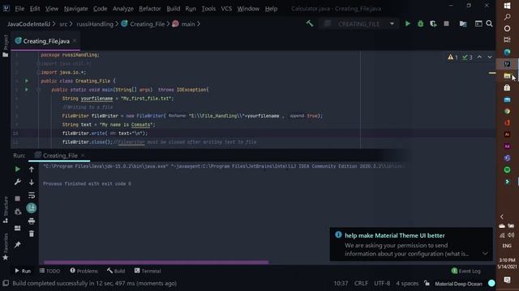Clear console with trash icon
The width and height of the screenshot is (519, 291).
tap(32, 234)
